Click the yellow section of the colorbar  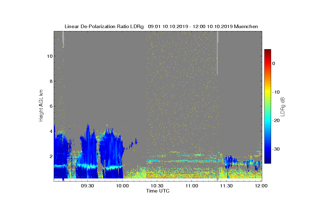(x=268, y=92)
